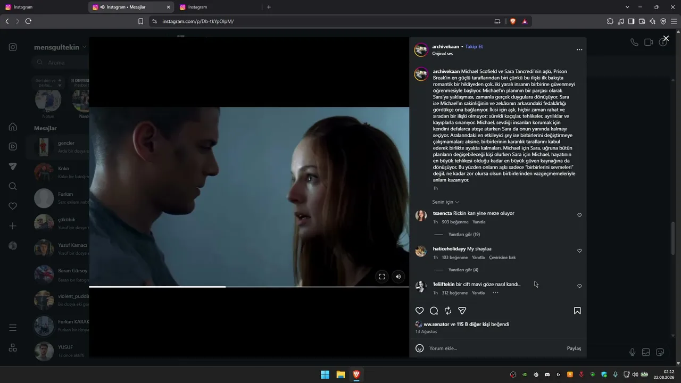Like 1eliiftekin's comment
This screenshot has width=681, height=383.
(x=579, y=286)
